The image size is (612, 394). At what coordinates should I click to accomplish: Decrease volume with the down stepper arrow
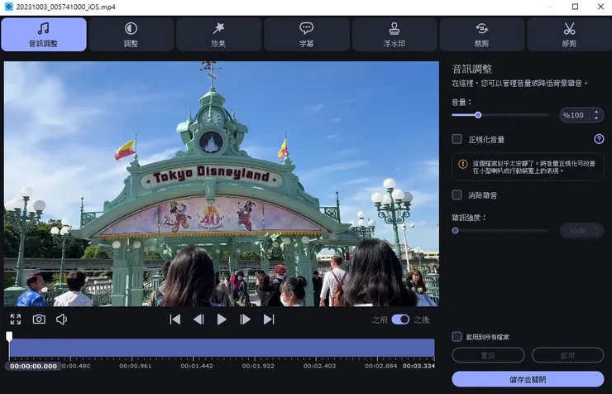[596, 118]
